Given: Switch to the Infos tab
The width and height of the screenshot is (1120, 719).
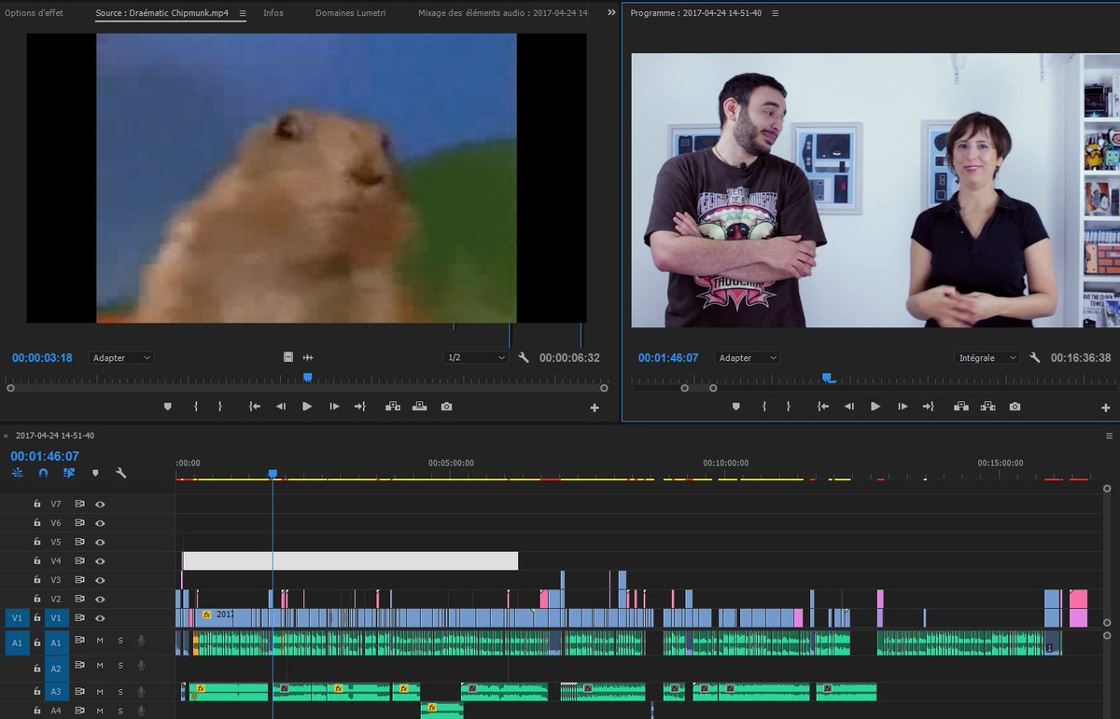Looking at the screenshot, I should tap(273, 13).
